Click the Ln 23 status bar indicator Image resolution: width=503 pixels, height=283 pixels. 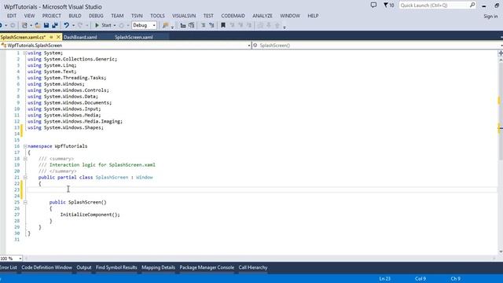384,279
